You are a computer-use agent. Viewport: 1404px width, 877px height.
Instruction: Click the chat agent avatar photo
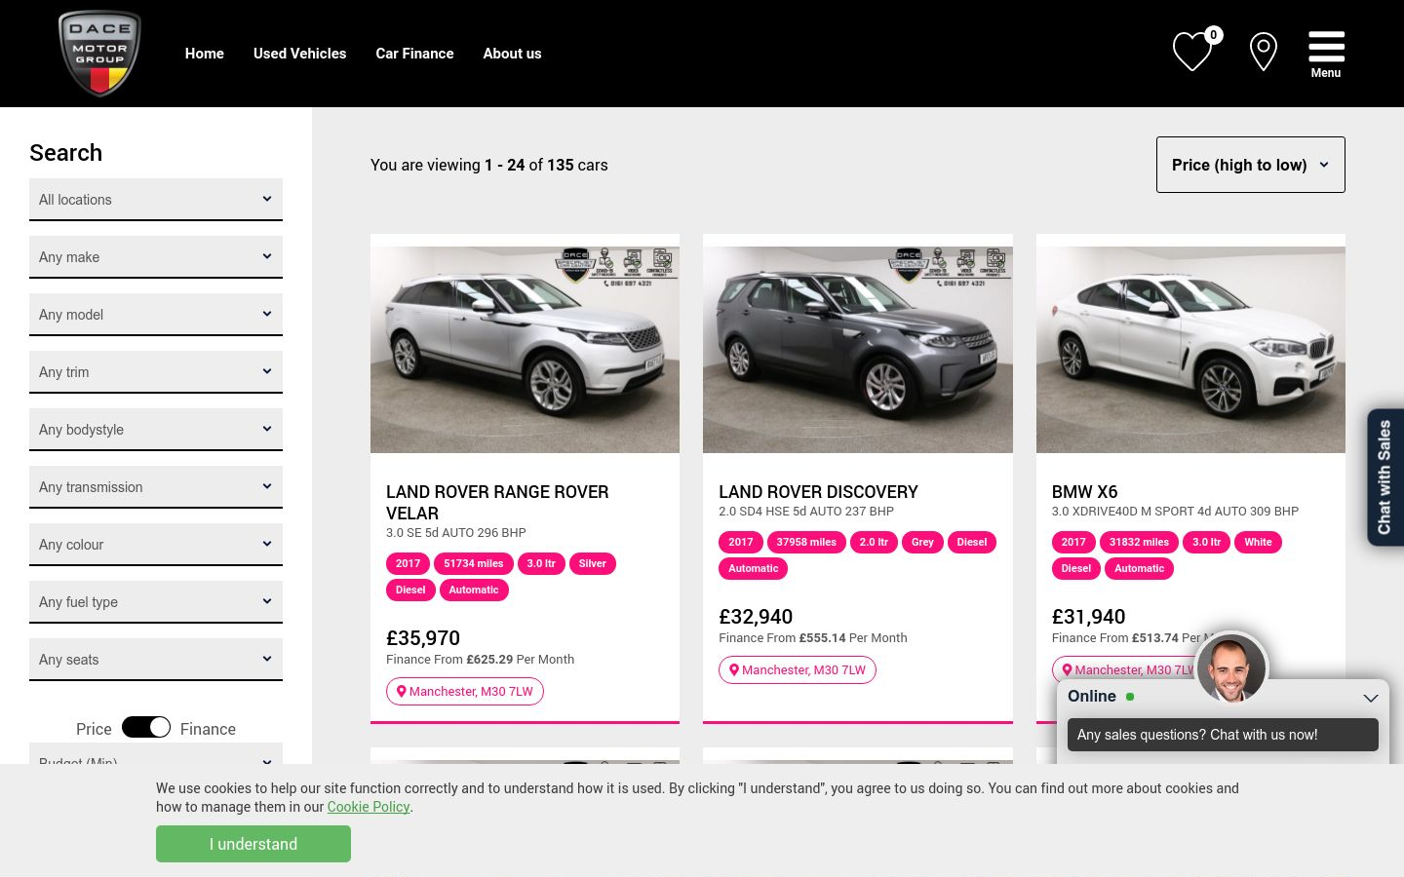[x=1231, y=667]
